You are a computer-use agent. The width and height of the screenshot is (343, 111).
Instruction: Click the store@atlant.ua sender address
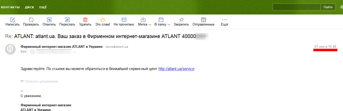[x=117, y=47]
